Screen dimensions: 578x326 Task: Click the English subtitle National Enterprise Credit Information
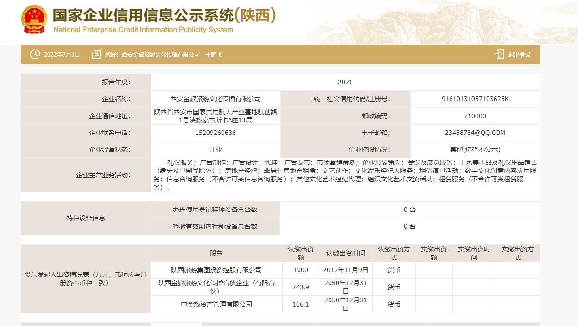pos(143,30)
